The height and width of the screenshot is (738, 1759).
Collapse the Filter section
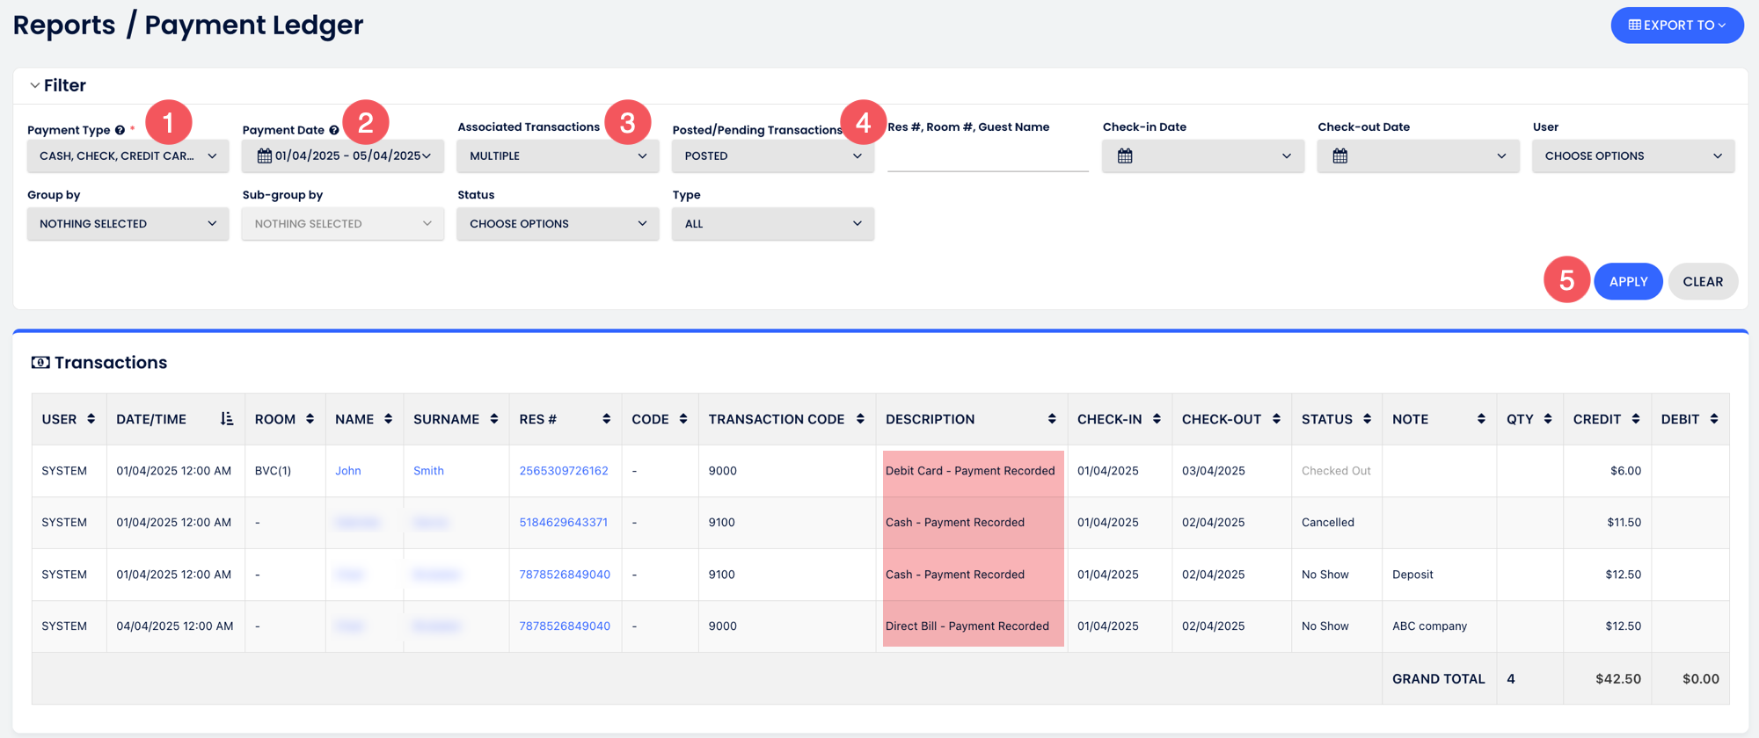click(35, 85)
